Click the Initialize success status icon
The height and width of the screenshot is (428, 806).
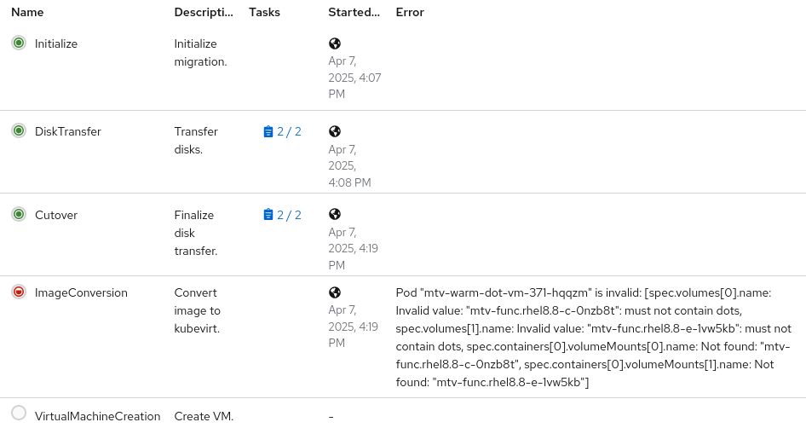click(19, 43)
